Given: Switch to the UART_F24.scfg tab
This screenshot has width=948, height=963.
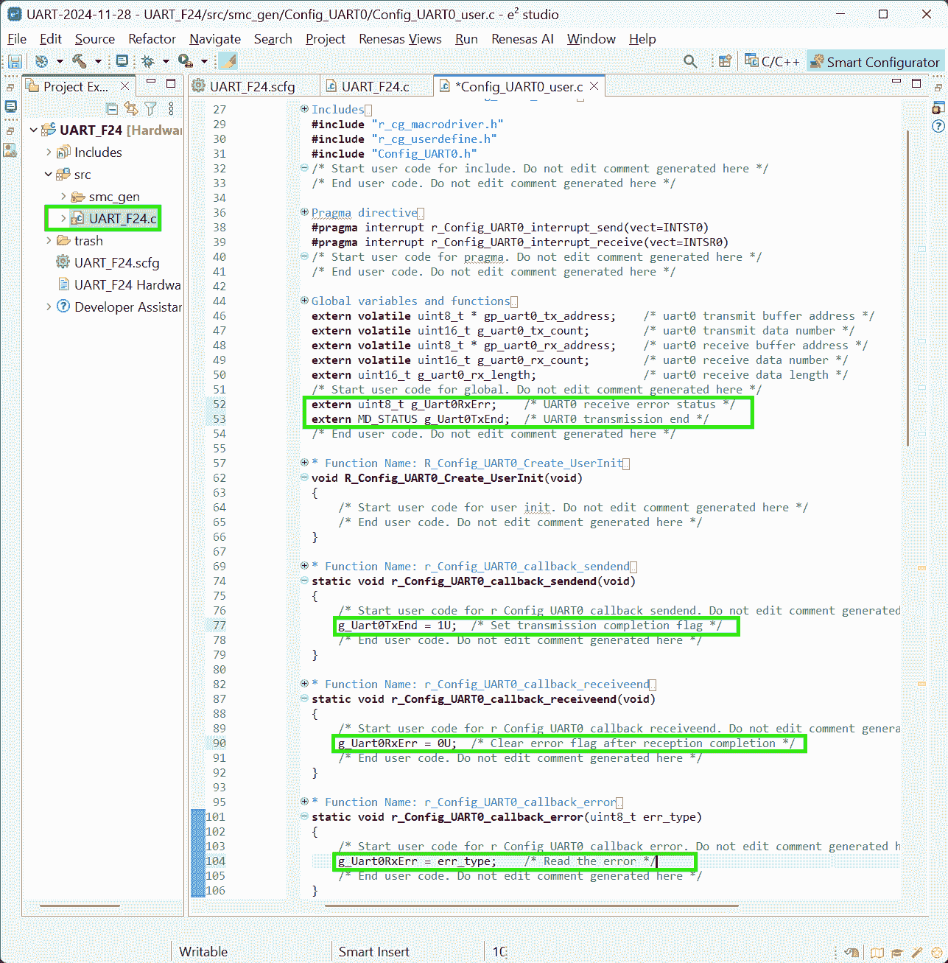Looking at the screenshot, I should 251,87.
